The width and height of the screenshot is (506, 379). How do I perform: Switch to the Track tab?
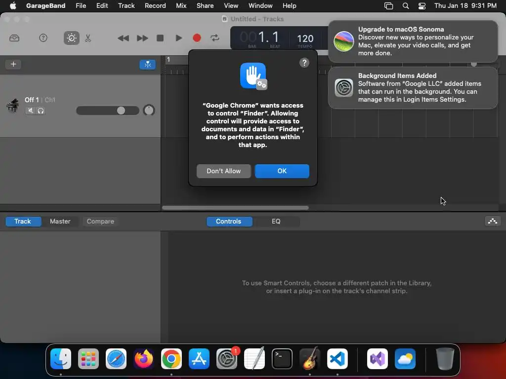point(23,222)
